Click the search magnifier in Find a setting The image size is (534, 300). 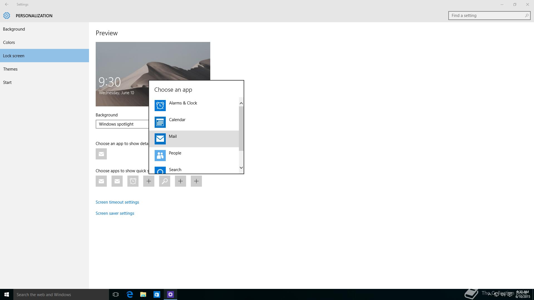coord(526,16)
